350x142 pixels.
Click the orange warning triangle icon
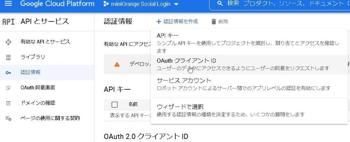click(x=117, y=64)
